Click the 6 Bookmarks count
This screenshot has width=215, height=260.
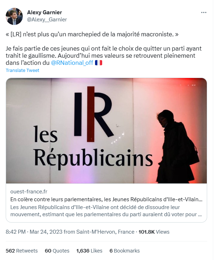click(125, 251)
